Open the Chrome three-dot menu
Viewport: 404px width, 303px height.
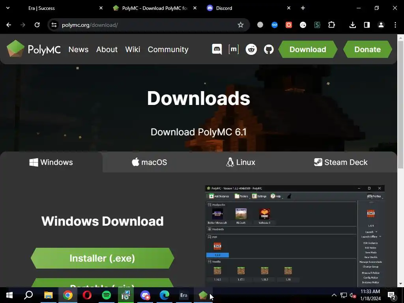(x=395, y=25)
